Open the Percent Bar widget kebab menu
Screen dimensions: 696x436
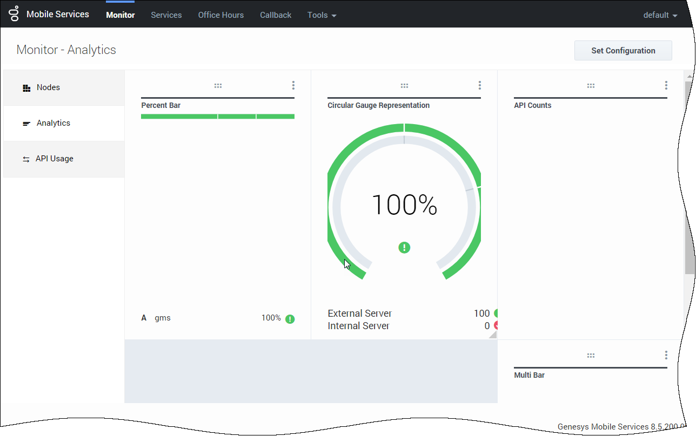click(x=293, y=85)
